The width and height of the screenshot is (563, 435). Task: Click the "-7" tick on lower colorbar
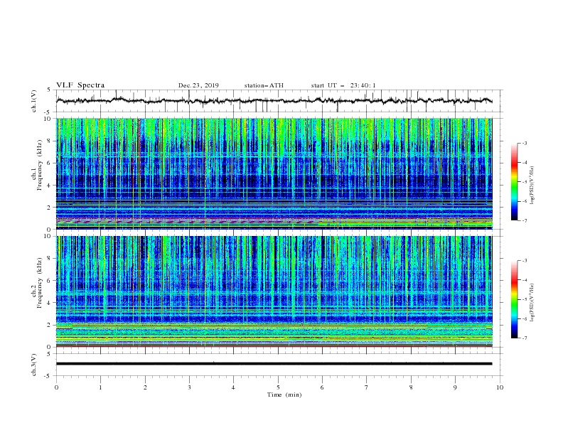click(x=524, y=338)
